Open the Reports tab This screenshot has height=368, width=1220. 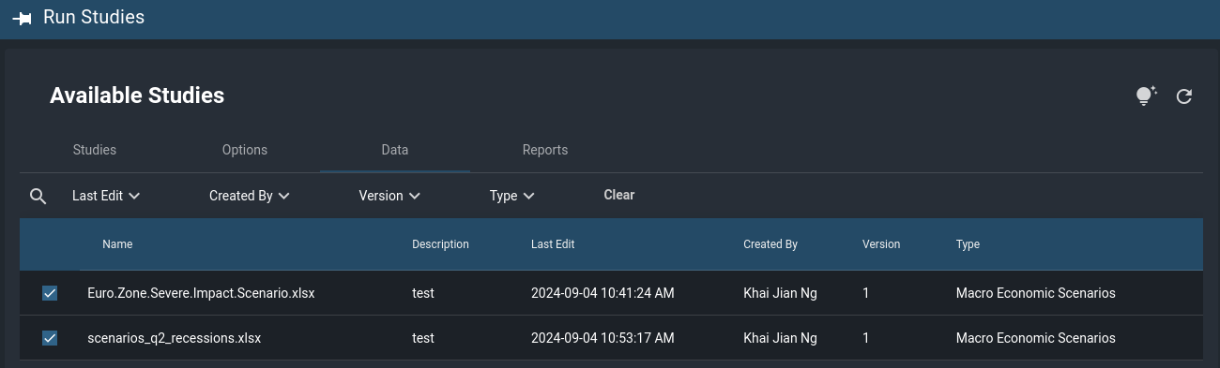545,150
